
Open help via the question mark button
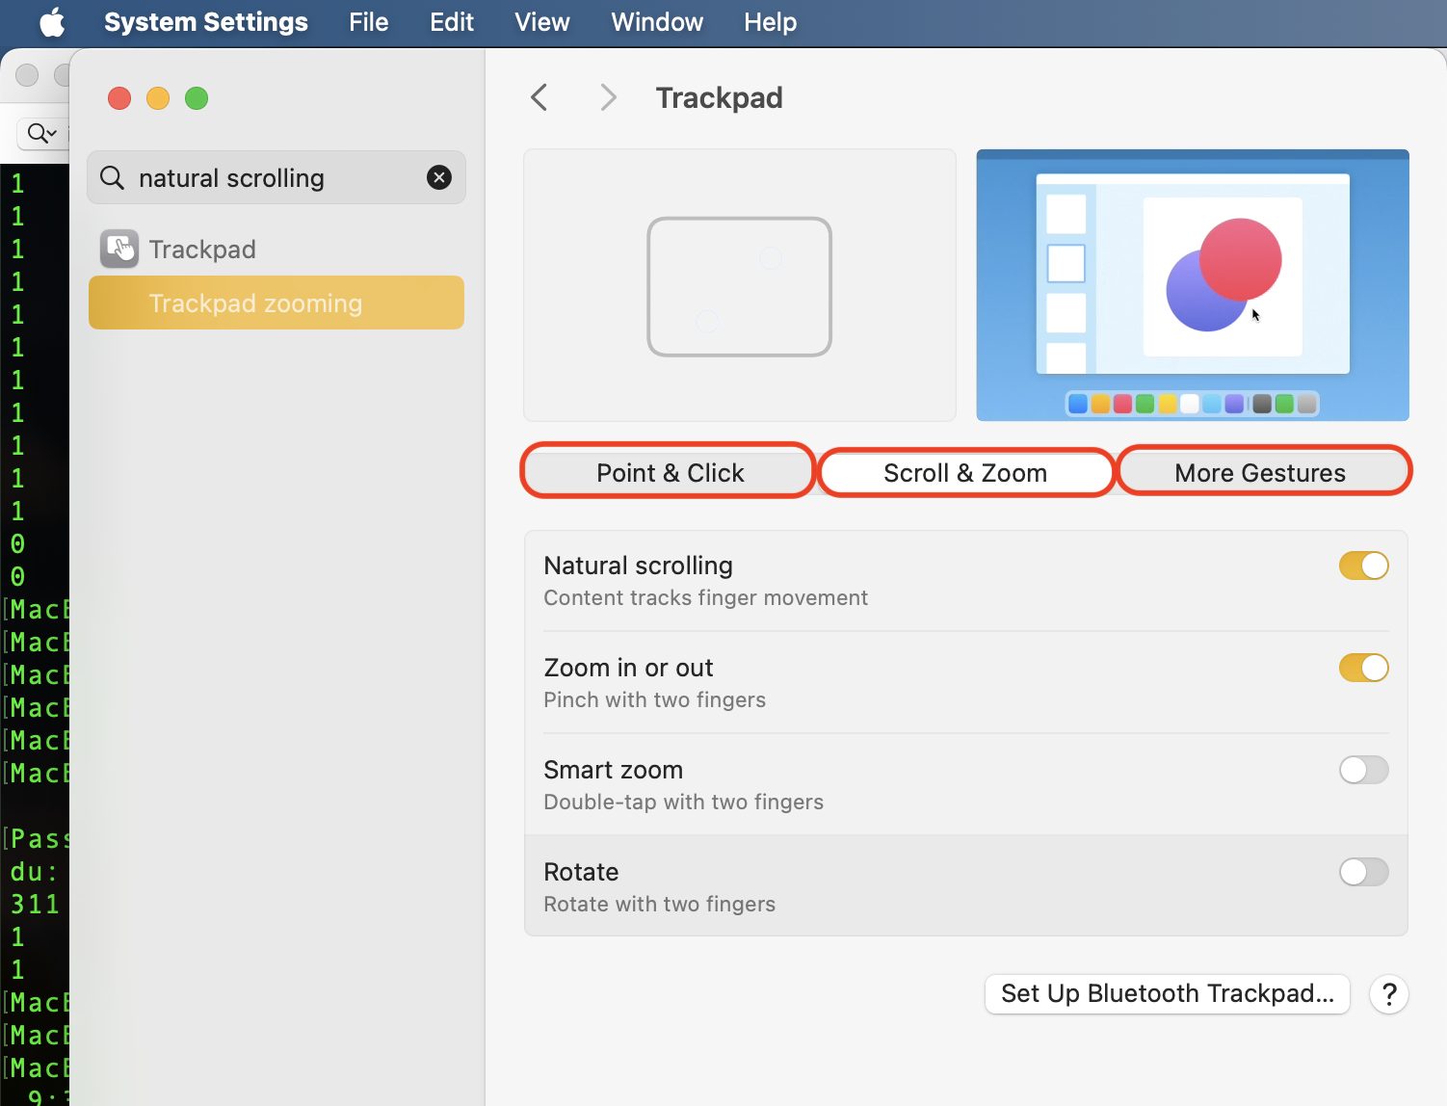coord(1388,994)
